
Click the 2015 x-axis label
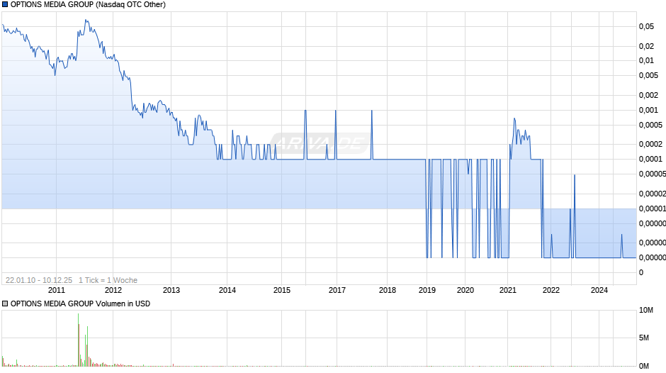click(x=282, y=290)
